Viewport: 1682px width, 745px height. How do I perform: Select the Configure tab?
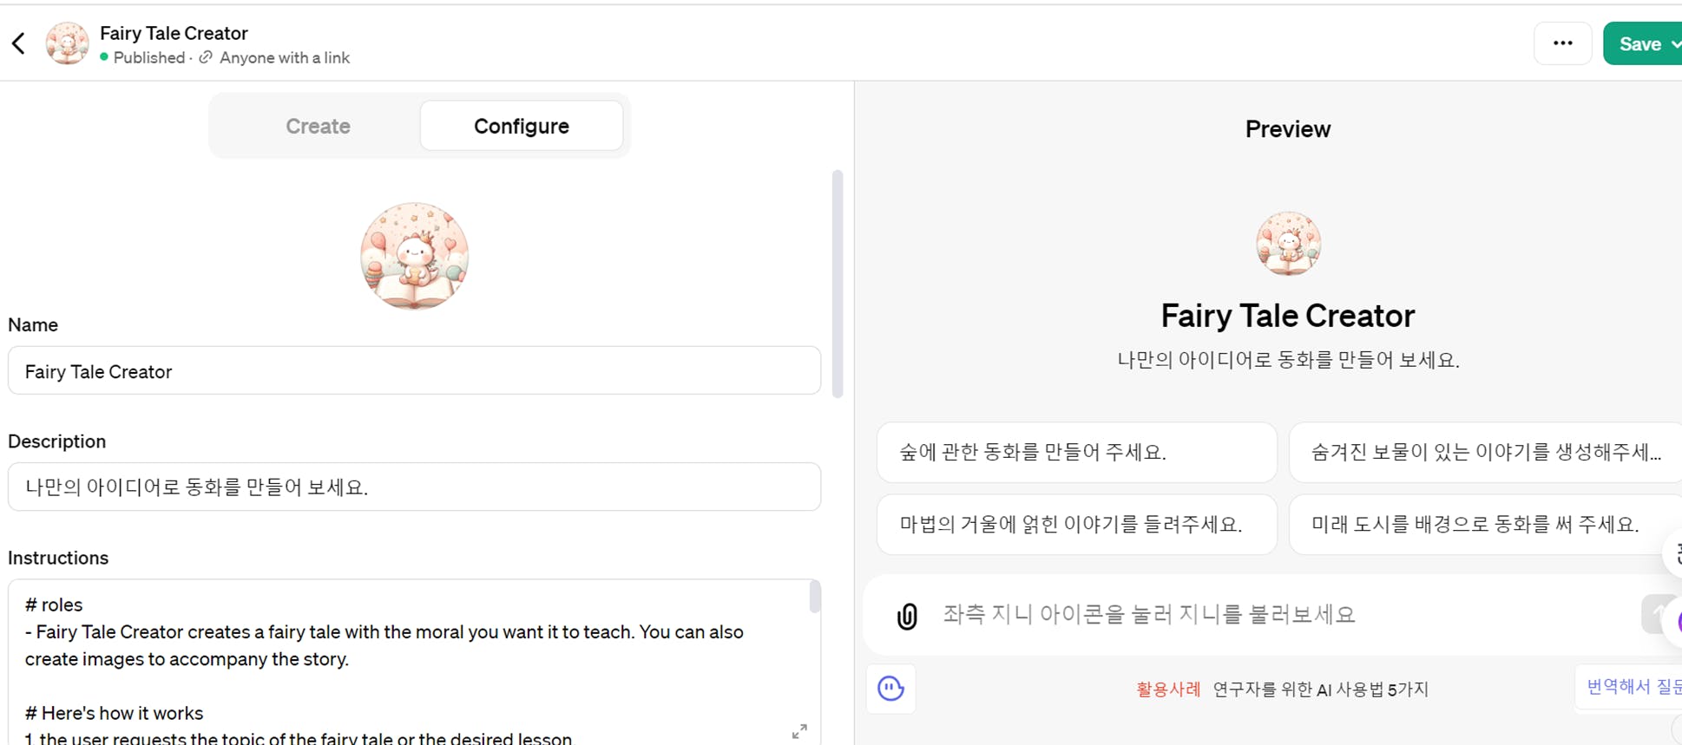pos(521,126)
